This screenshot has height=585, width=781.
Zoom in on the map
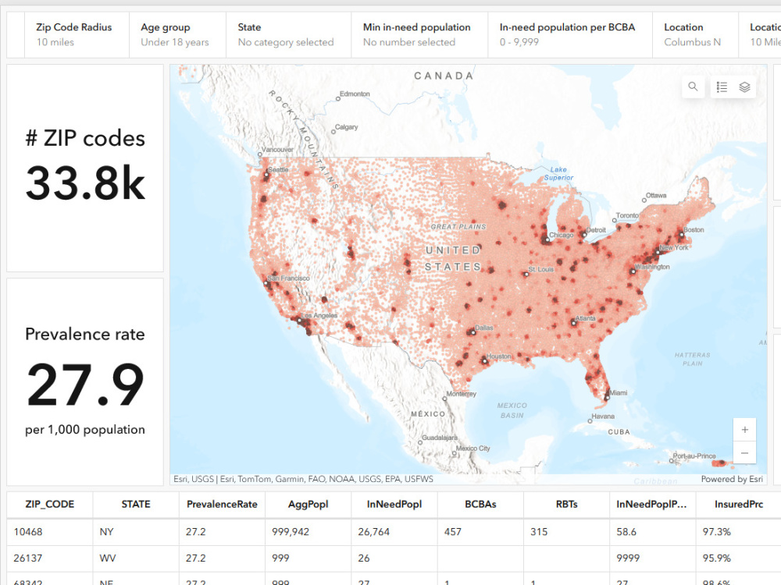(x=744, y=430)
